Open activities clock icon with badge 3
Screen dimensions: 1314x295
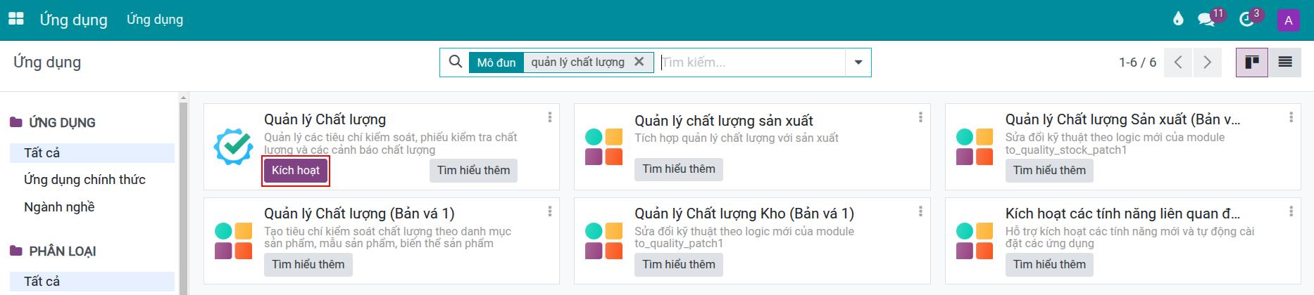(1247, 20)
